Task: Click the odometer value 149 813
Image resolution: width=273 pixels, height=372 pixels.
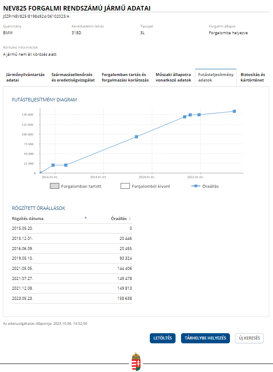Action: tap(124, 288)
